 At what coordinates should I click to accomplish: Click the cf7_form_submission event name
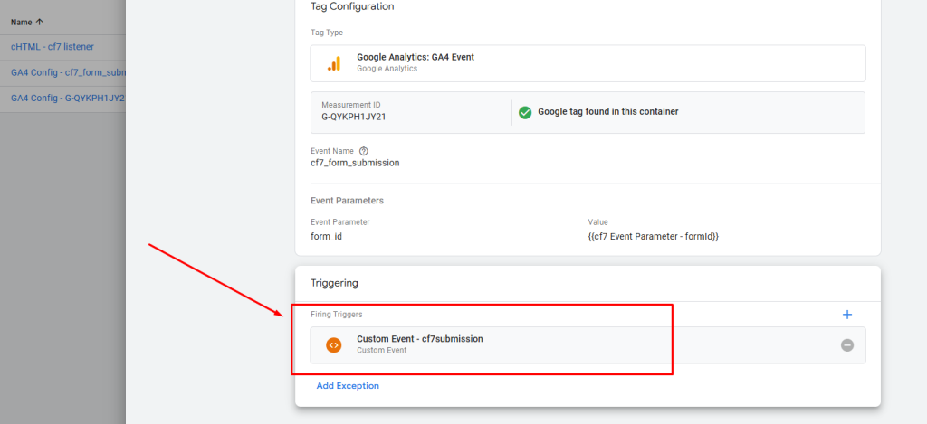click(x=355, y=163)
